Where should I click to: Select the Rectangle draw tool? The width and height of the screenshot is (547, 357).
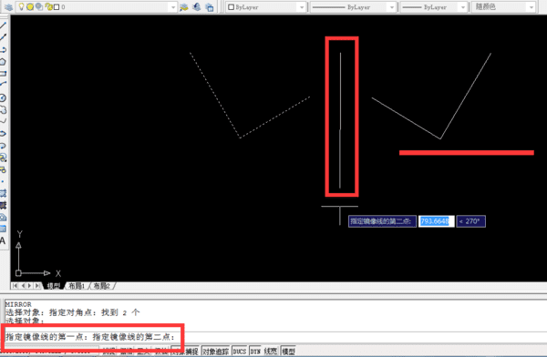3,74
